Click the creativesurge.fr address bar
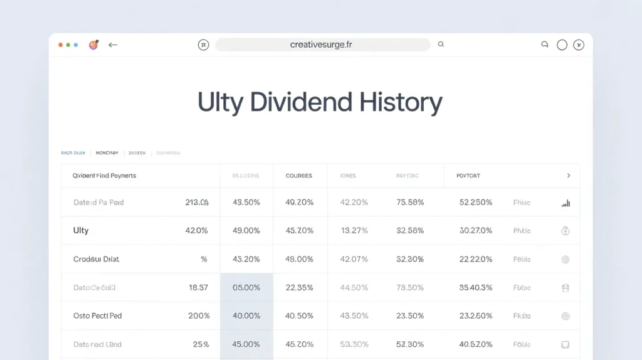This screenshot has height=360, width=642. click(x=322, y=45)
